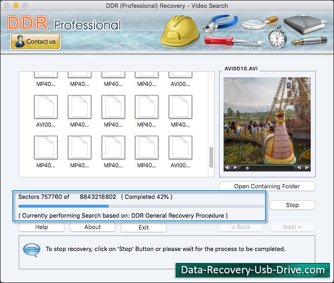Select the MP40... file right after middle-row AVI00...

(79, 112)
